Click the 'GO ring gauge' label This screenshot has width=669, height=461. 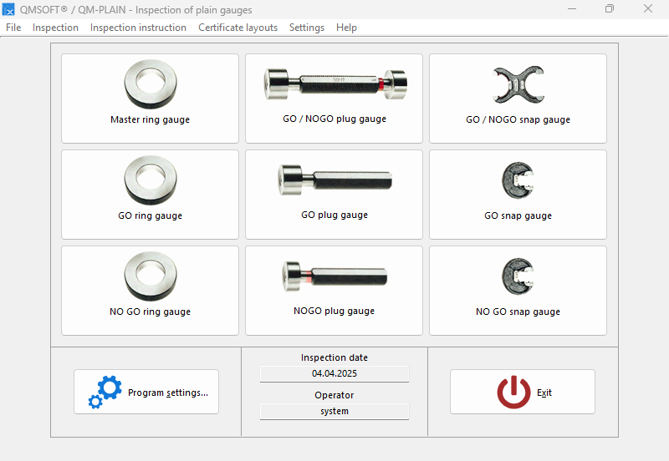(151, 215)
